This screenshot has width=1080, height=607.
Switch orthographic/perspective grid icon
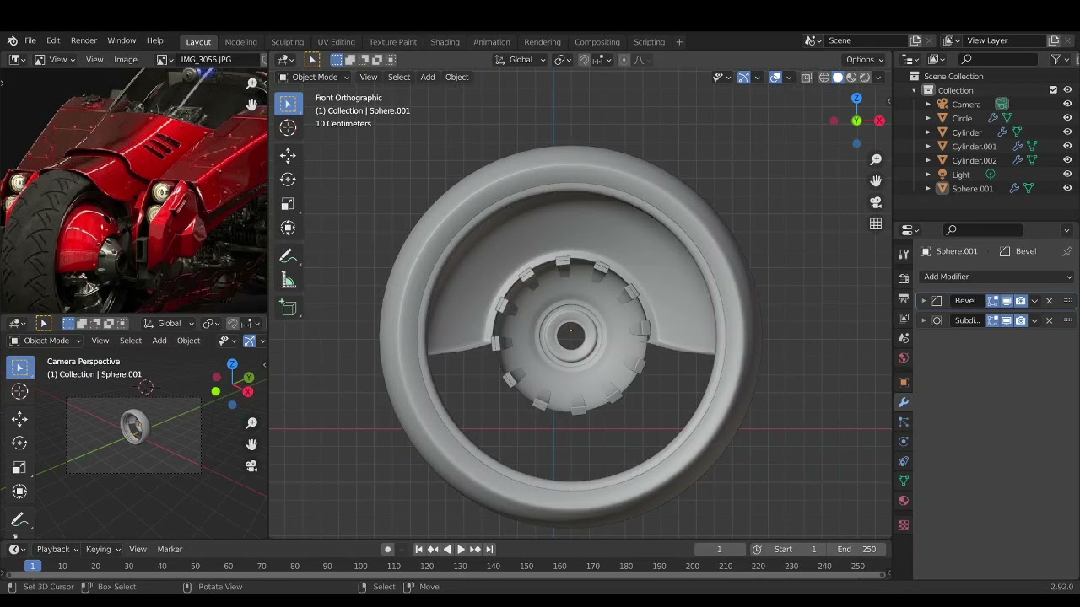coord(876,224)
